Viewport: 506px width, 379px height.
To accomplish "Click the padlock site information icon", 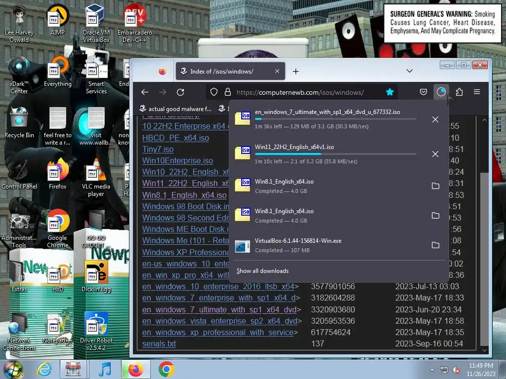I will click(228, 92).
